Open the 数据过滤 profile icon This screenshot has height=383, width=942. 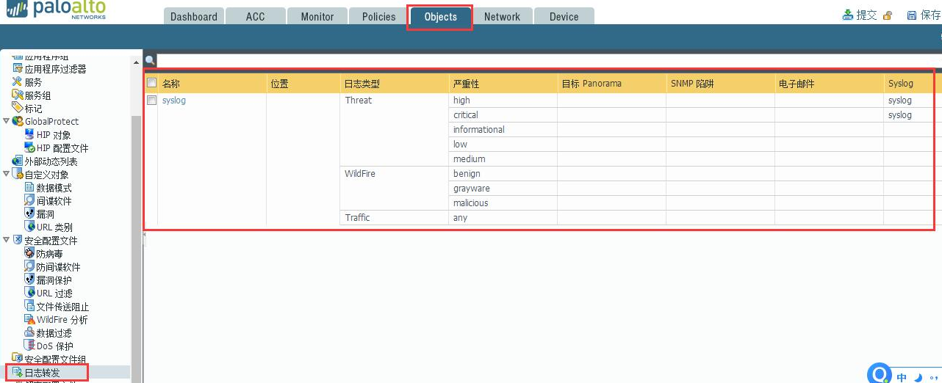[x=29, y=332]
